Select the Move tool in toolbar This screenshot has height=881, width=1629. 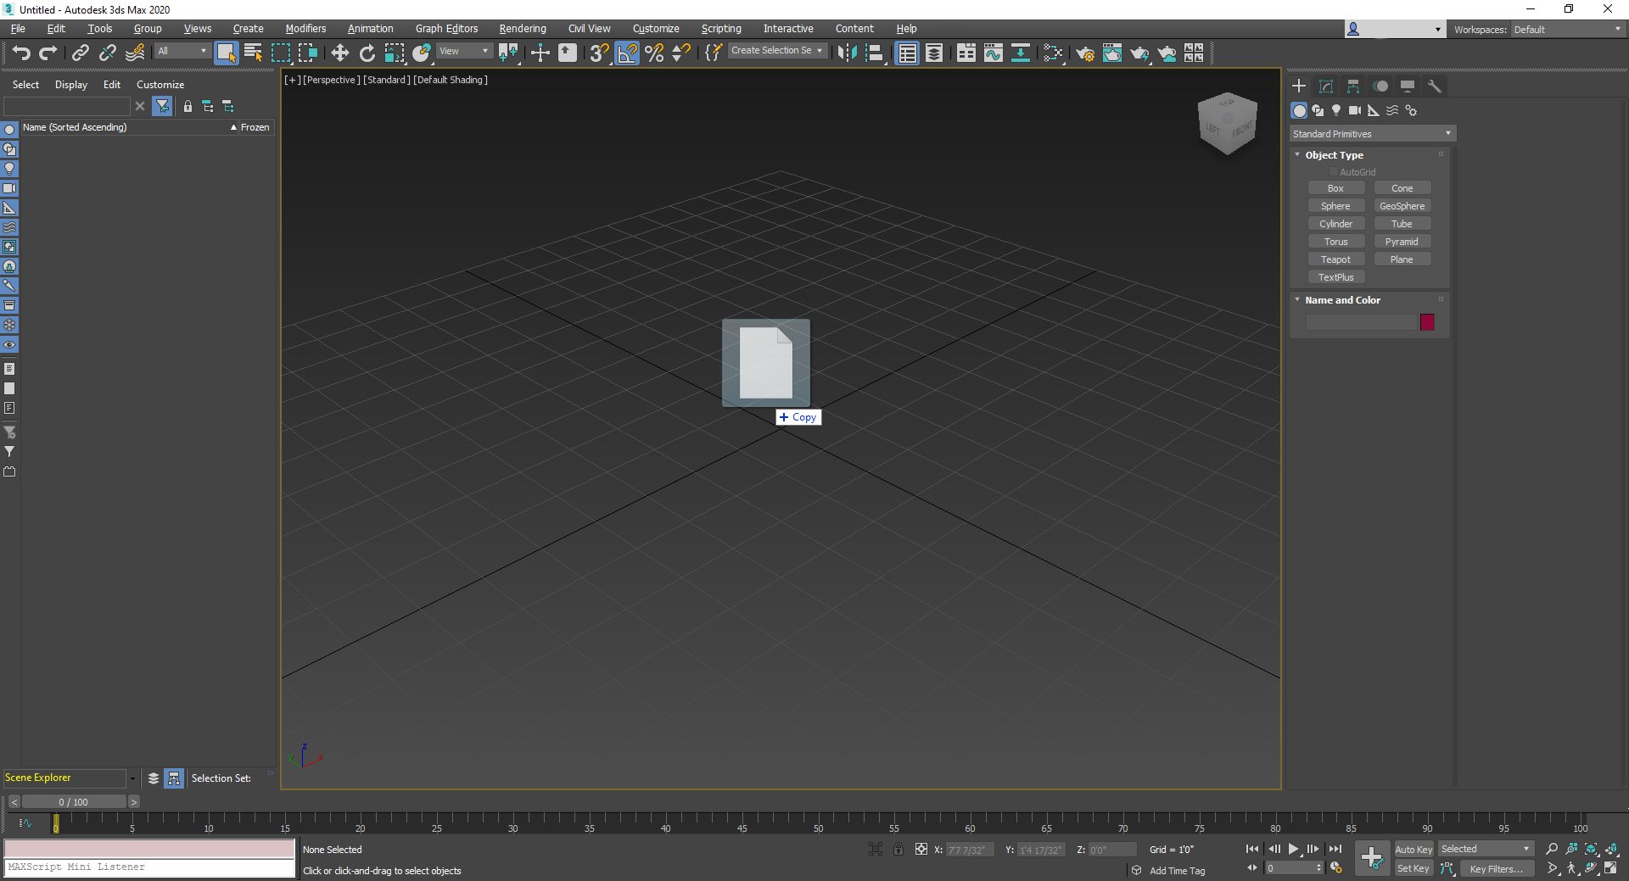click(x=339, y=53)
